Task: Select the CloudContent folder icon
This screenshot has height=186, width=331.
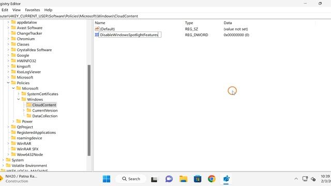Action: click(29, 104)
